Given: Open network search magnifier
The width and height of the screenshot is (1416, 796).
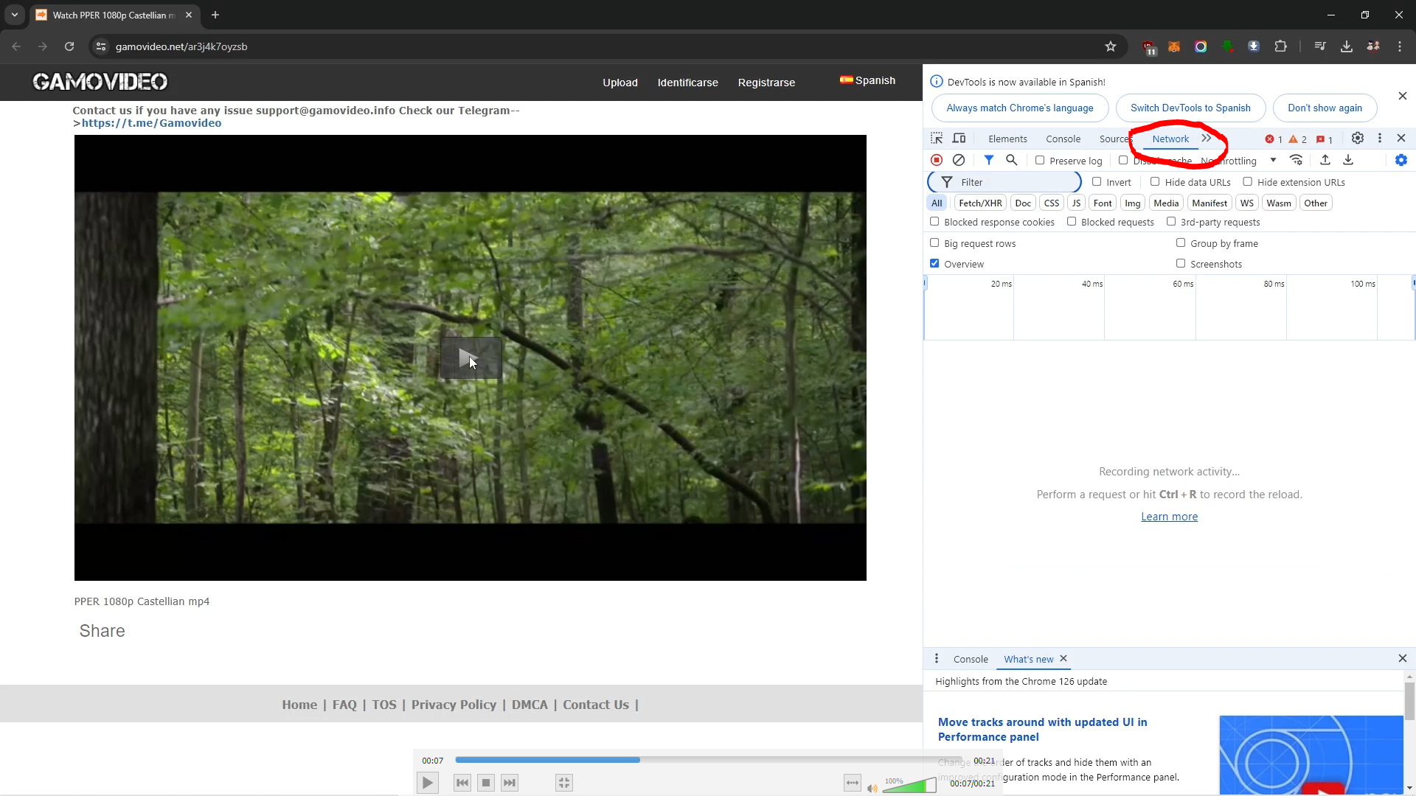Looking at the screenshot, I should pyautogui.click(x=1012, y=160).
